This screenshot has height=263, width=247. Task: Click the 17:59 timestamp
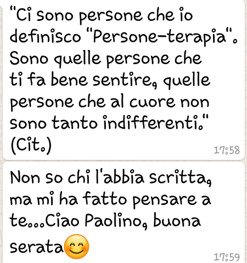pos(227,258)
